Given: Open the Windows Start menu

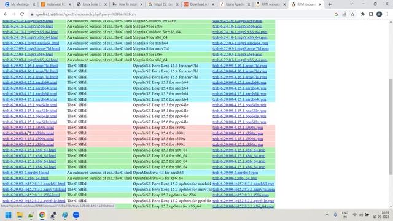Looking at the screenshot, I should [8, 215].
